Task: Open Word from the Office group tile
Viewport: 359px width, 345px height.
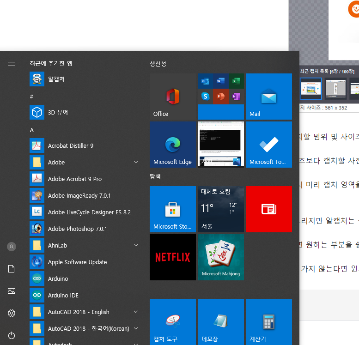Action: pos(221,81)
